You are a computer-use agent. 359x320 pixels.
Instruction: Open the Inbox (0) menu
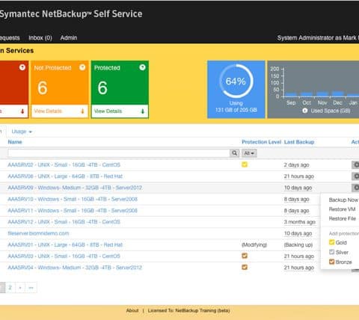click(x=40, y=38)
